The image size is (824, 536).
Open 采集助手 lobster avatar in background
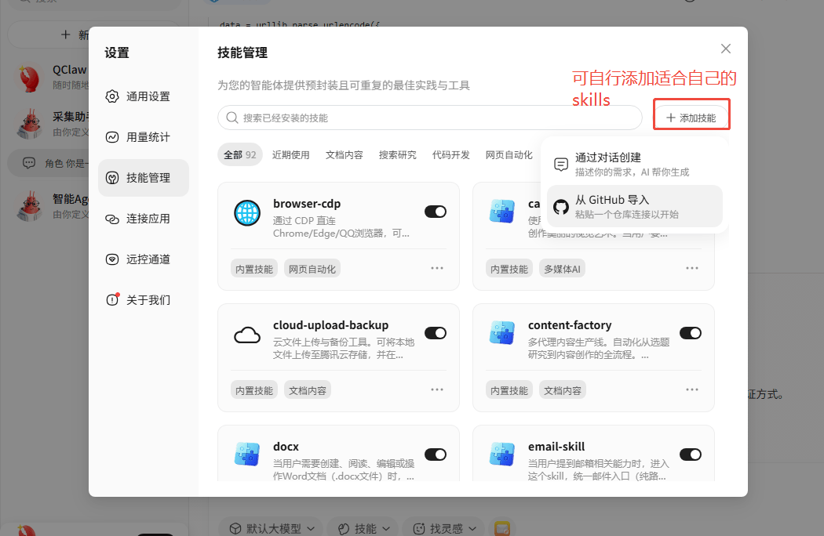click(30, 124)
